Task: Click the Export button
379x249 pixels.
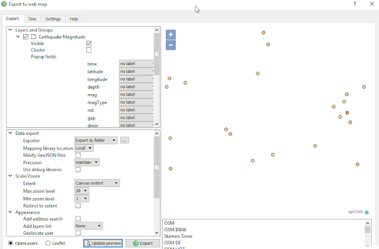Action: coord(143,243)
